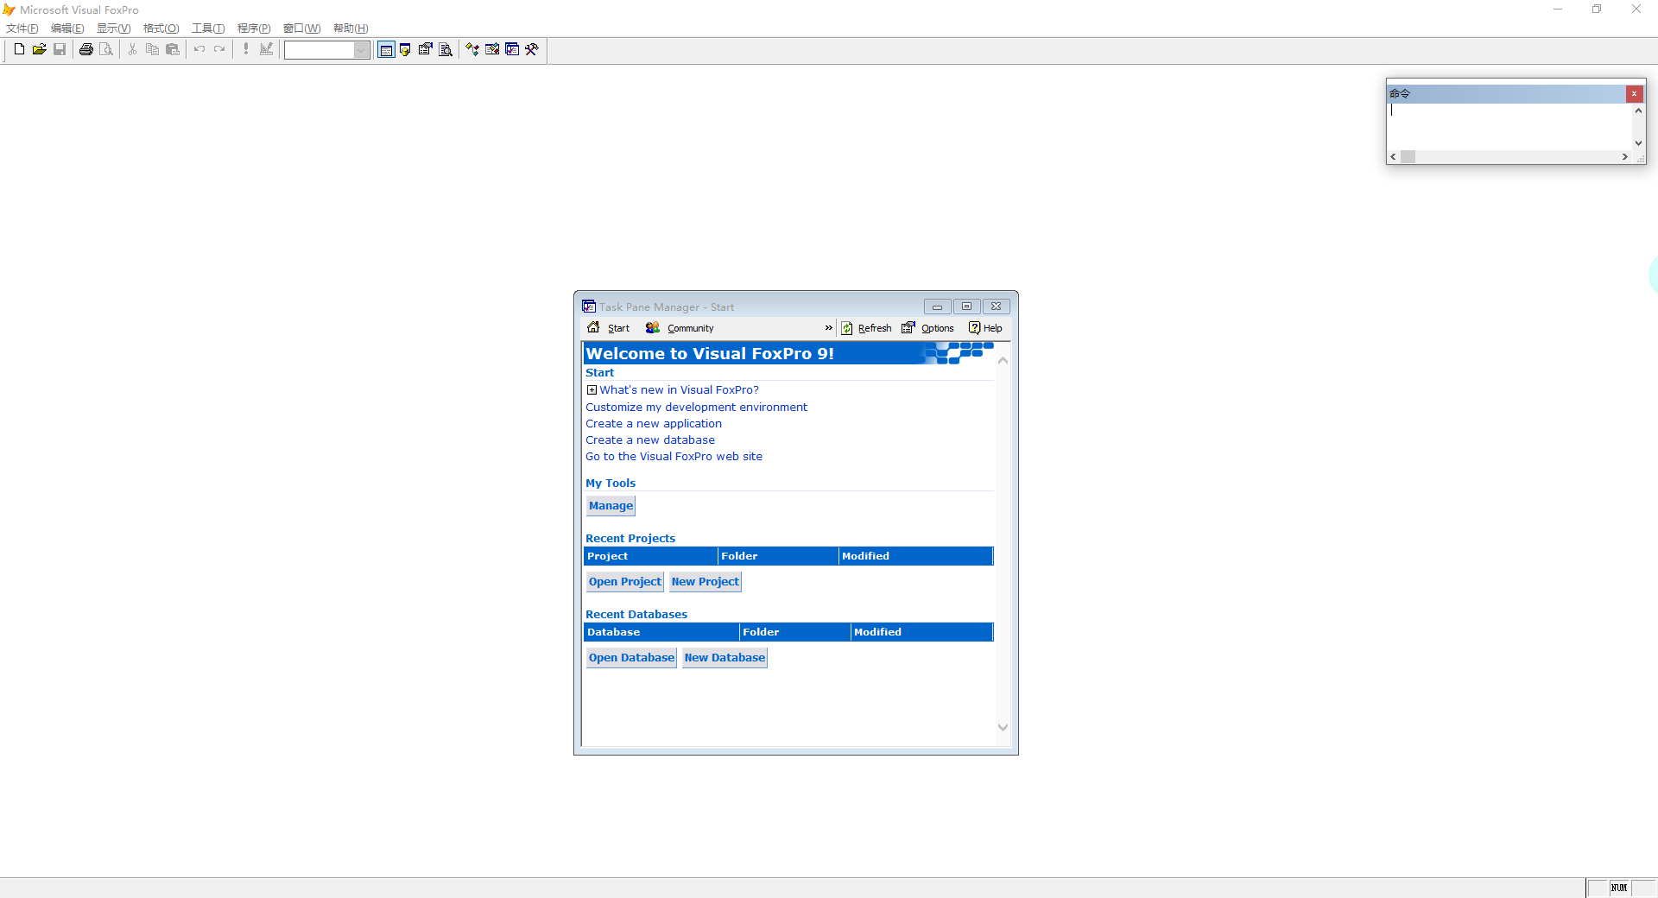Click the Toolbox wrench icon
This screenshot has height=898, width=1658.
point(532,49)
